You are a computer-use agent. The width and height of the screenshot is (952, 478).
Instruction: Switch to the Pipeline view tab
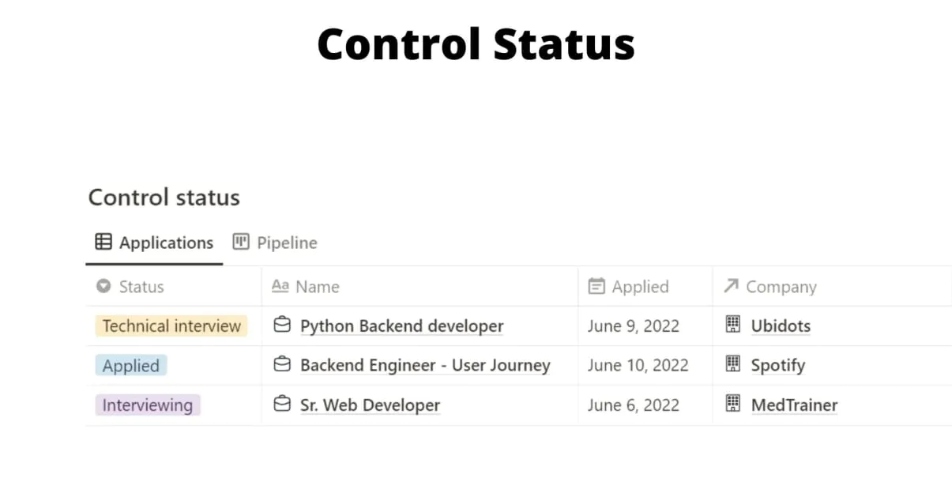tap(275, 243)
